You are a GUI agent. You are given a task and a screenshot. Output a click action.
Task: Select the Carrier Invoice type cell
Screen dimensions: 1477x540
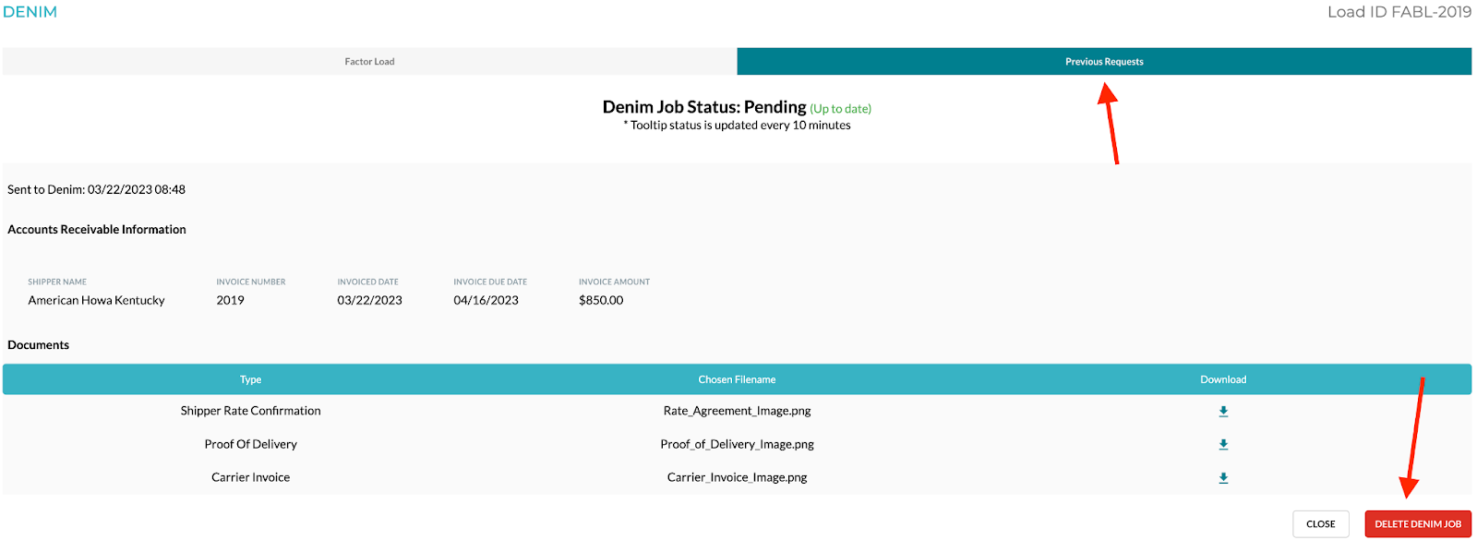(251, 477)
